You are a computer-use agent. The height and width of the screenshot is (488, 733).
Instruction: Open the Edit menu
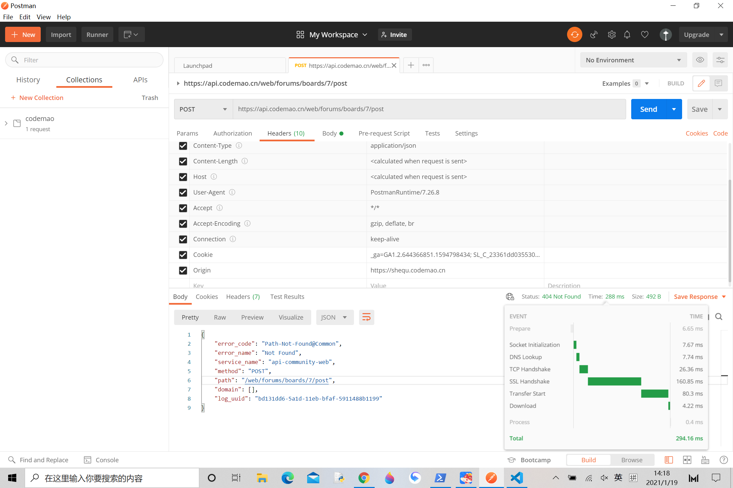[x=25, y=17]
